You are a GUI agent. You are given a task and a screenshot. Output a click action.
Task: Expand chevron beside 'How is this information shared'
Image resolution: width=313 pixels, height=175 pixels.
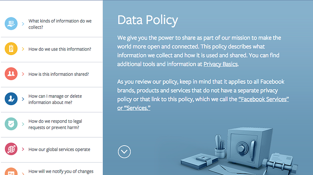coord(23,74)
